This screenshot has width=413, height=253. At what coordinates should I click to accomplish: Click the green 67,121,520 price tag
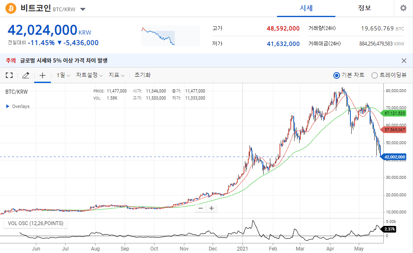pyautogui.click(x=394, y=113)
